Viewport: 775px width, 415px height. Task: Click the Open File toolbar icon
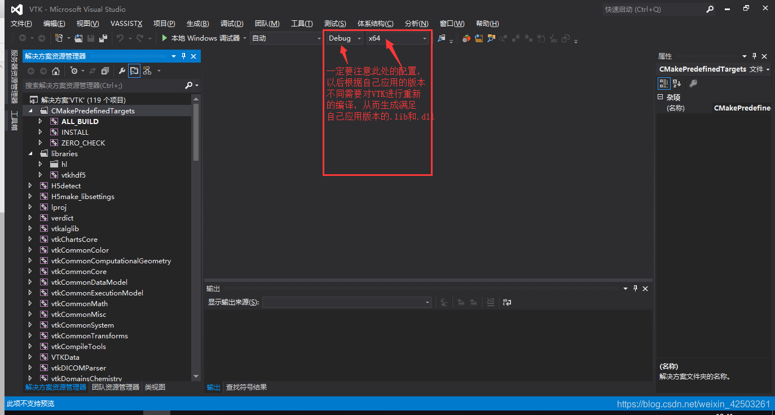[79, 38]
